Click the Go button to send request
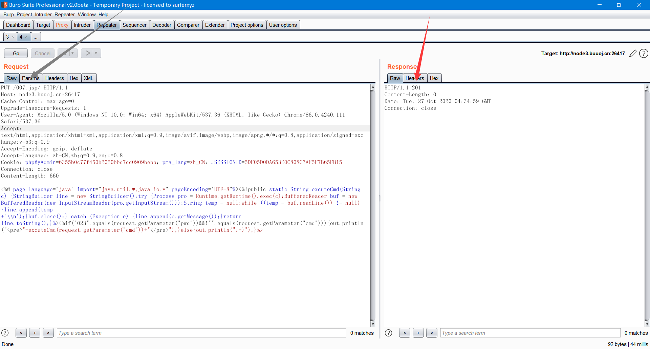Screen dimensions: 650x349 [x=16, y=53]
